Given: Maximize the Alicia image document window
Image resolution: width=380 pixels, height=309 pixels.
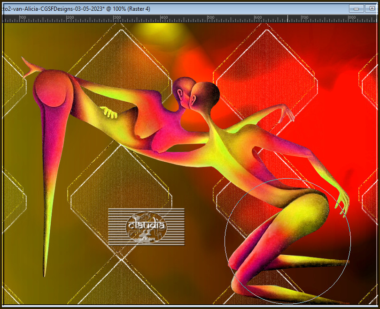Looking at the screenshot, I should click(x=372, y=9).
